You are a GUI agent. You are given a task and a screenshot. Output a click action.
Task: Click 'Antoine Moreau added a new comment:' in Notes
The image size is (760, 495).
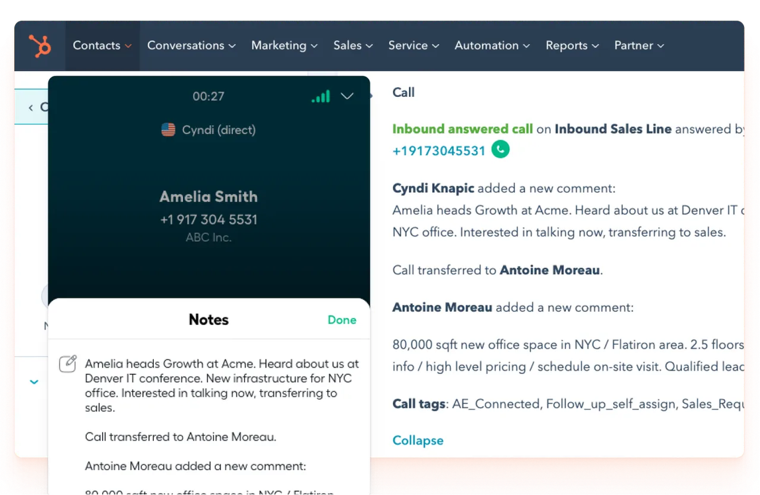196,466
